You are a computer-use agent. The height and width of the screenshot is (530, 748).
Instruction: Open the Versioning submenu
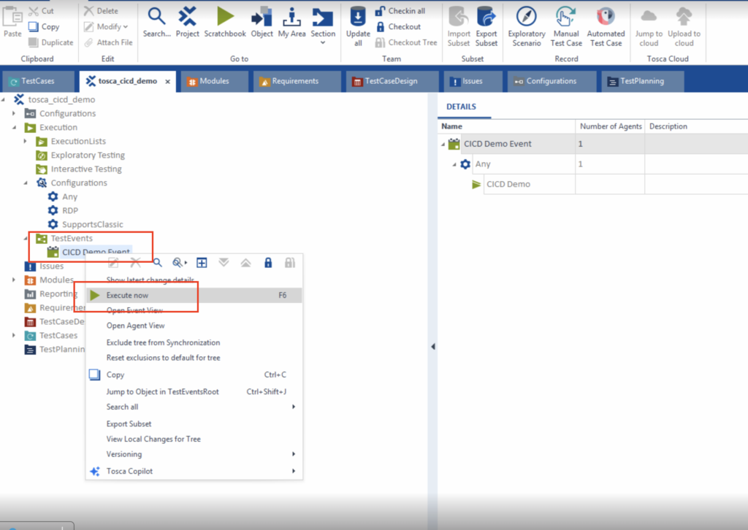tap(194, 454)
